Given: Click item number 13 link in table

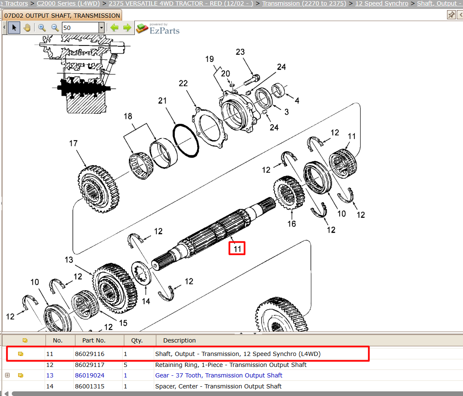Looking at the screenshot, I should pos(50,375).
